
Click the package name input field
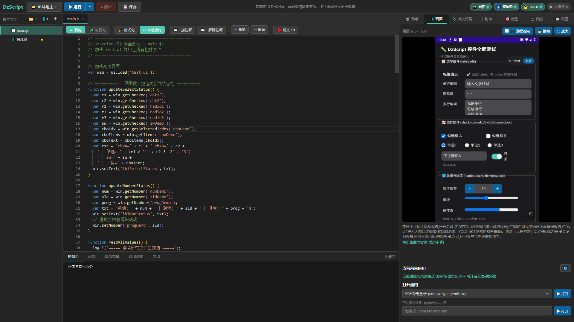click(x=477, y=311)
